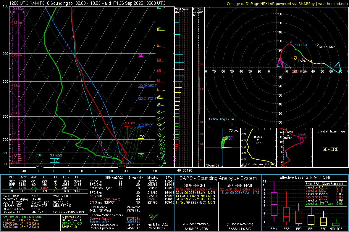Click the 1km & 6km AGL wind barb icon
This screenshot has width=349, height=232.
(x=154, y=217)
